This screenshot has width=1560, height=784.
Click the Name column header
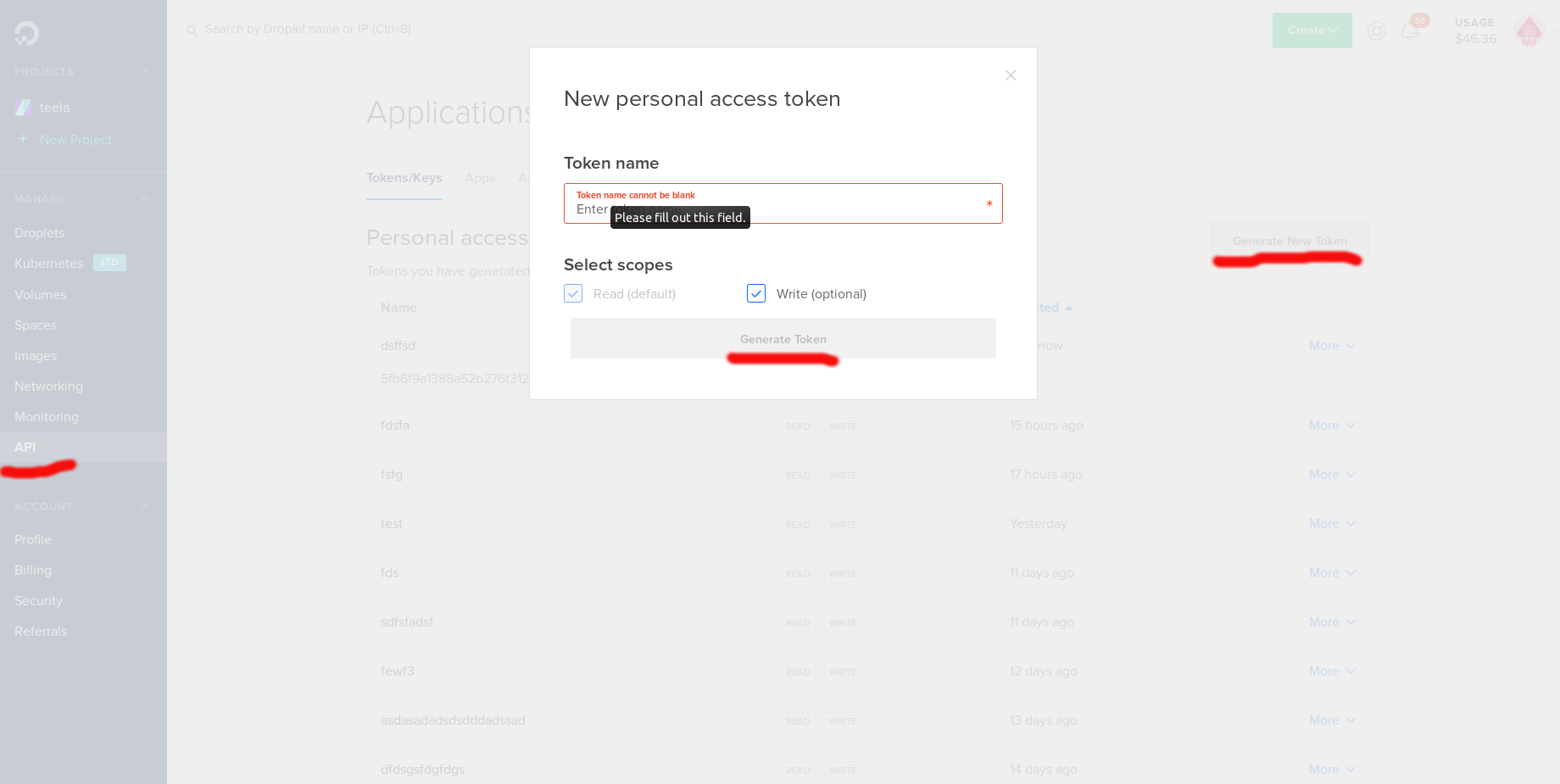(x=398, y=308)
